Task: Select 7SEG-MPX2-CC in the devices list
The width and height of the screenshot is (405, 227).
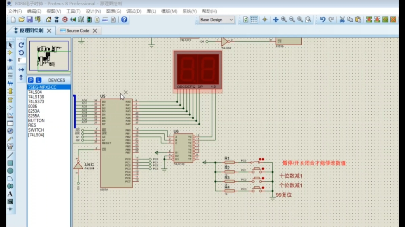Action: point(49,87)
